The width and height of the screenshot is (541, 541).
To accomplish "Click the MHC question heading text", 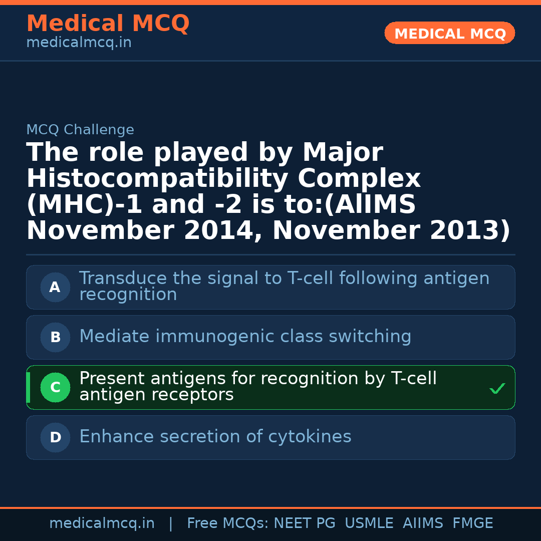I will point(268,192).
